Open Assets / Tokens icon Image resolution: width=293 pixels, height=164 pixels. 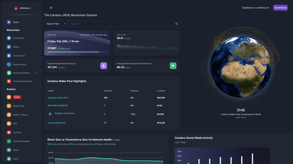[x=9, y=115]
